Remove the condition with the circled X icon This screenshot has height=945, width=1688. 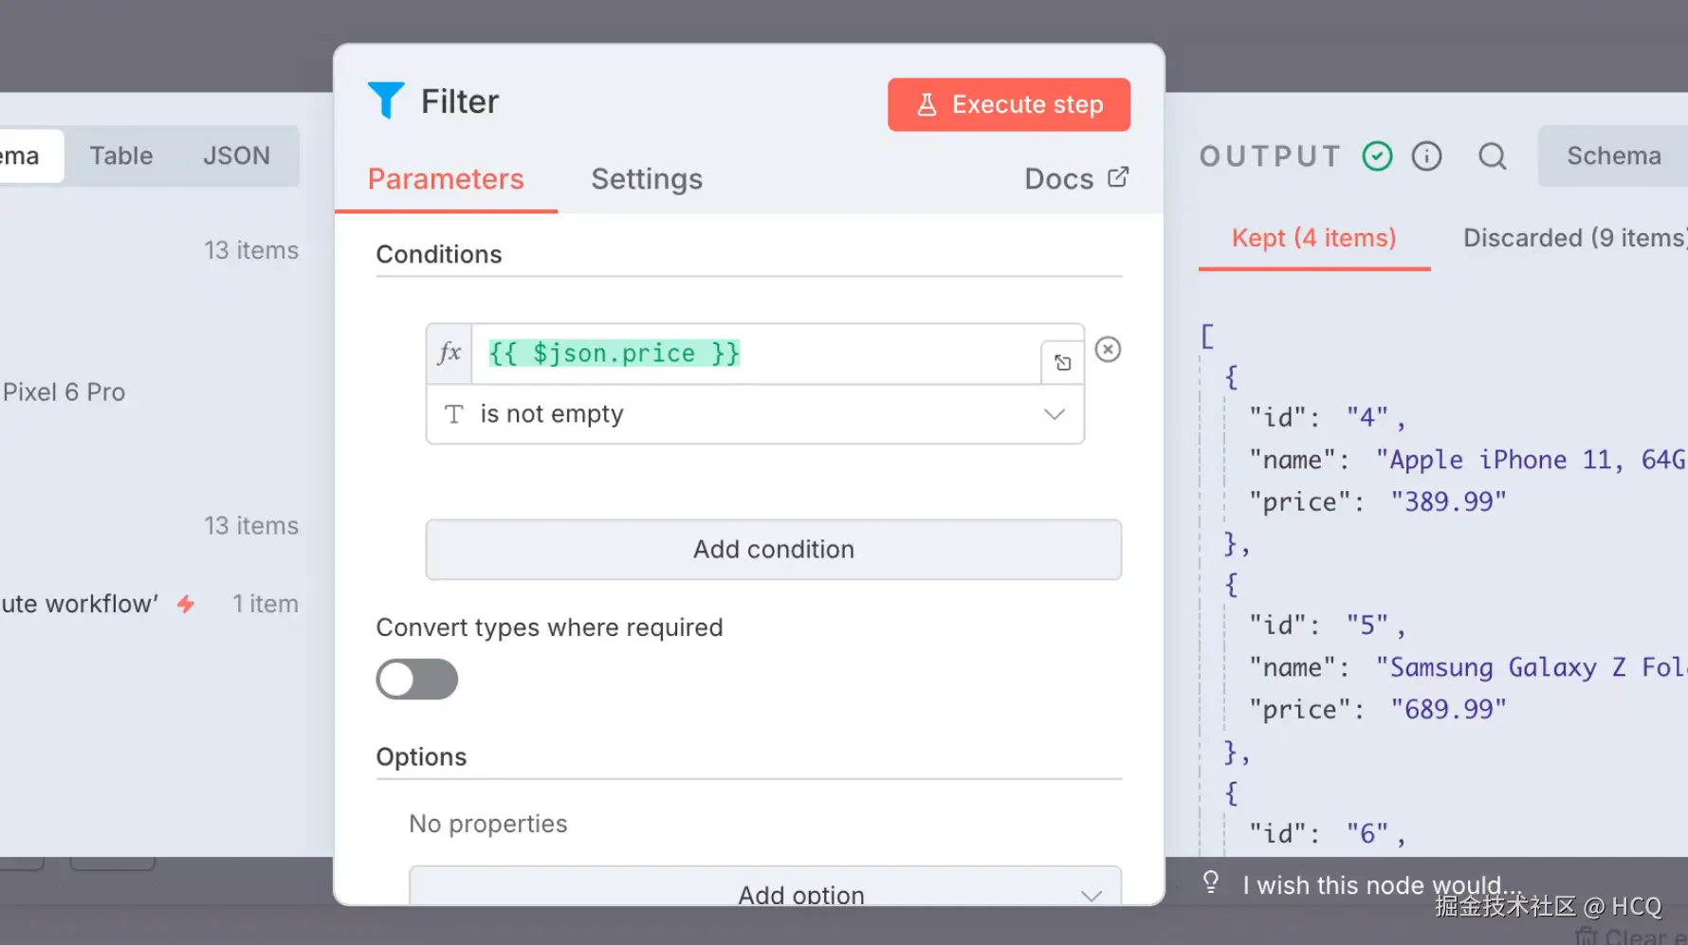pos(1108,350)
